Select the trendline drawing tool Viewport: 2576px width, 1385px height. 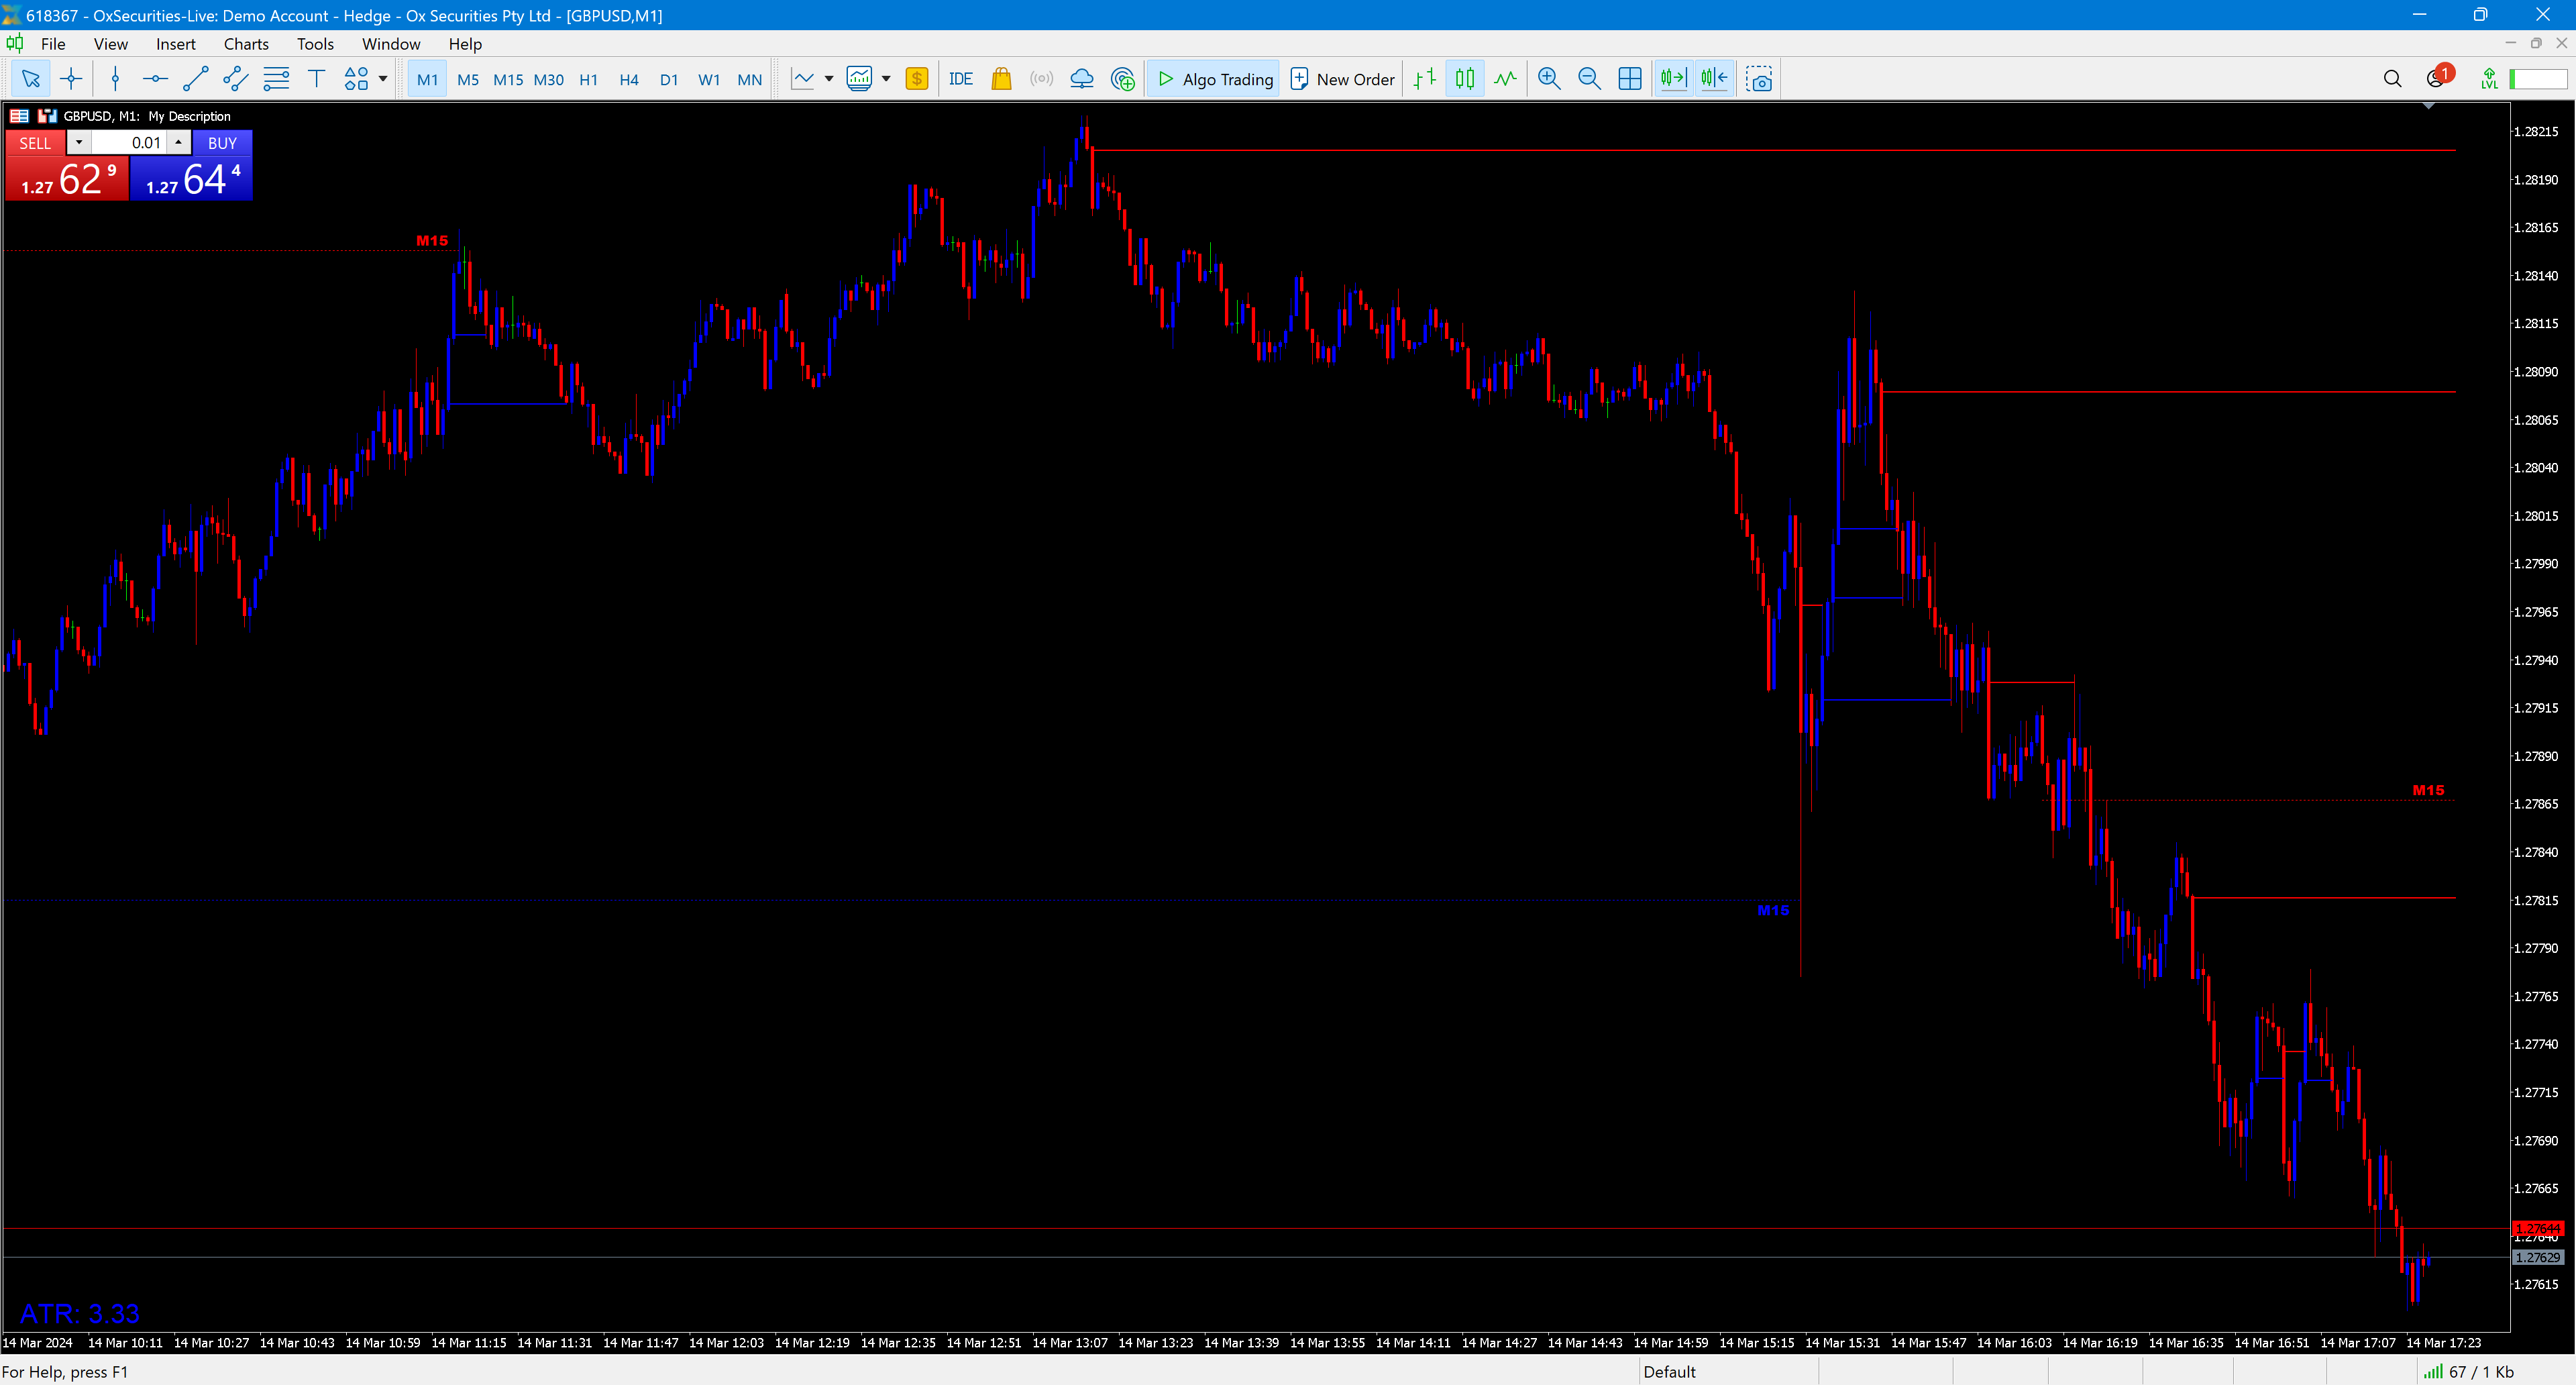point(195,79)
